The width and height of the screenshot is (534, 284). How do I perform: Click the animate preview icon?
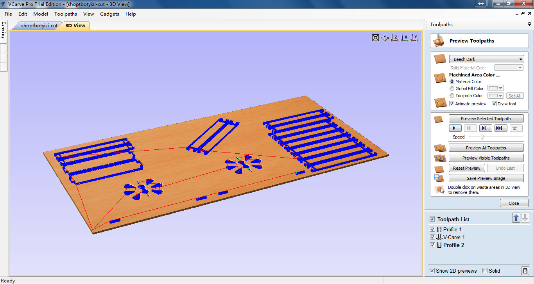tap(440, 103)
